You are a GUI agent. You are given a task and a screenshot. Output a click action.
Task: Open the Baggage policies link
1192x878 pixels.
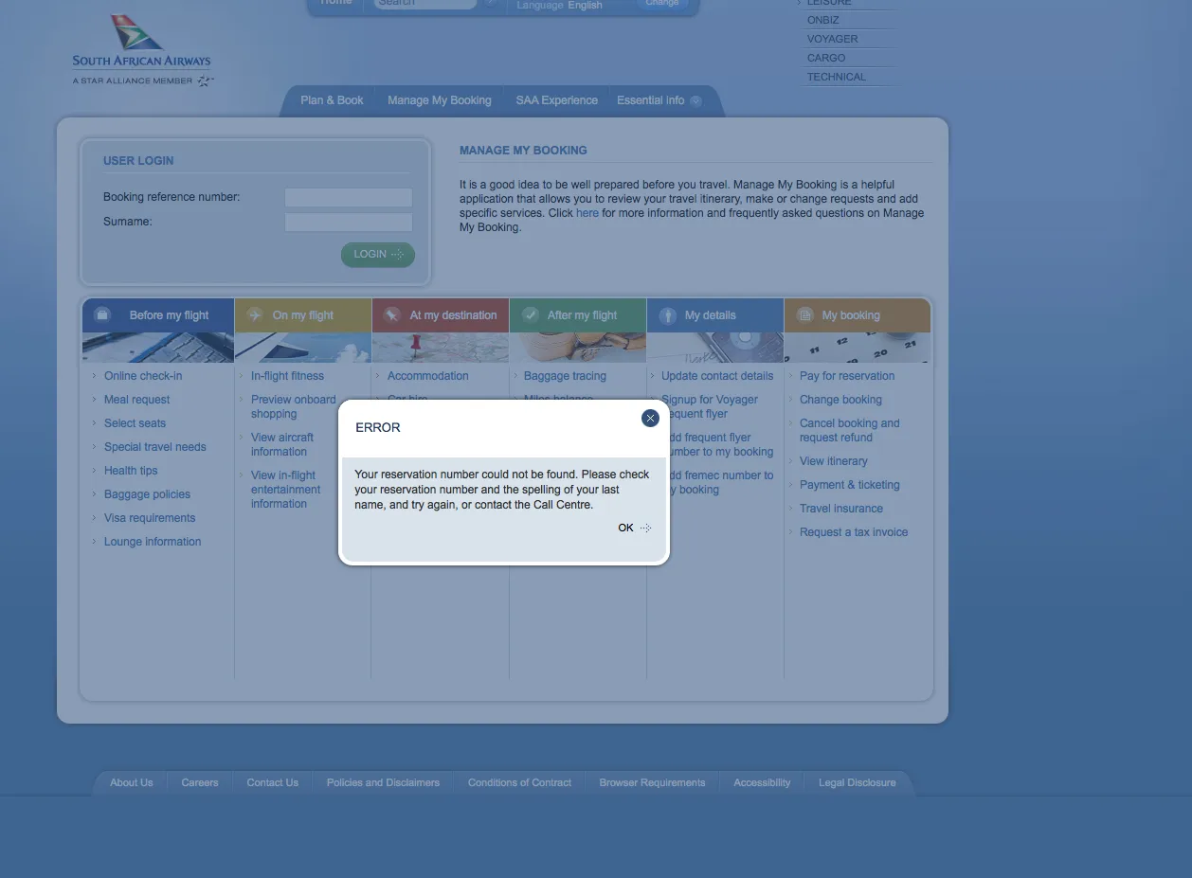(x=147, y=494)
